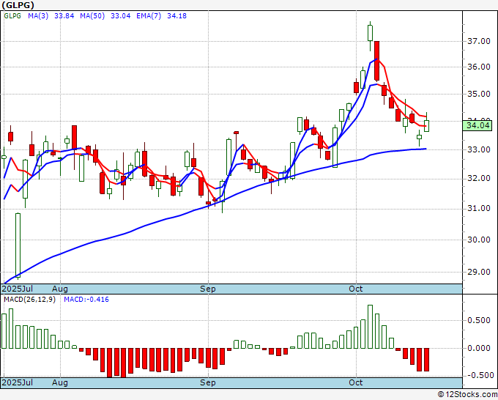Screen dimensions: 498x400
Task: Click the 0.000 MACD axis label
Action: click(x=479, y=348)
